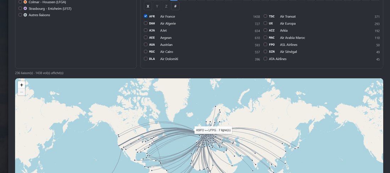
Task: Select the Y letter filter
Action: (157, 6)
